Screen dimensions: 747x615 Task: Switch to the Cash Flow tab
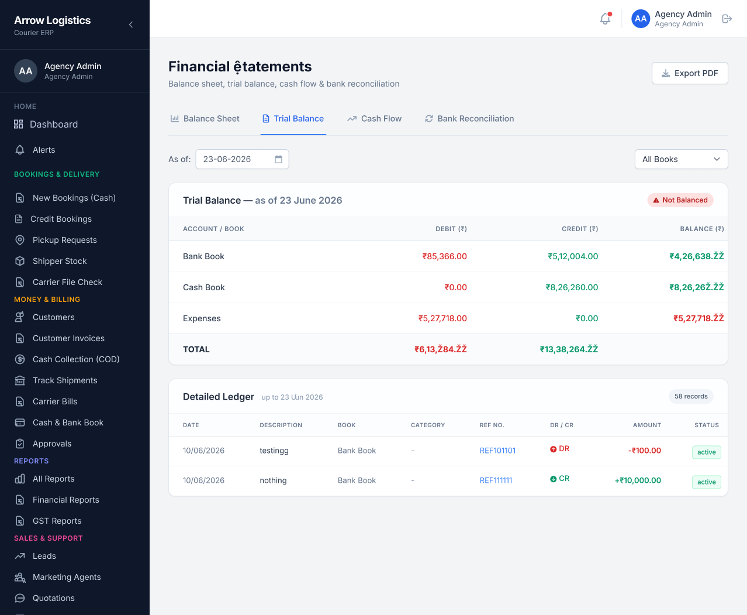coord(374,119)
